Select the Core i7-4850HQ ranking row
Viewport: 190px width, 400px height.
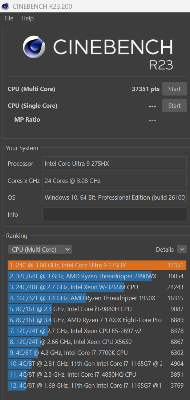(x=97, y=374)
